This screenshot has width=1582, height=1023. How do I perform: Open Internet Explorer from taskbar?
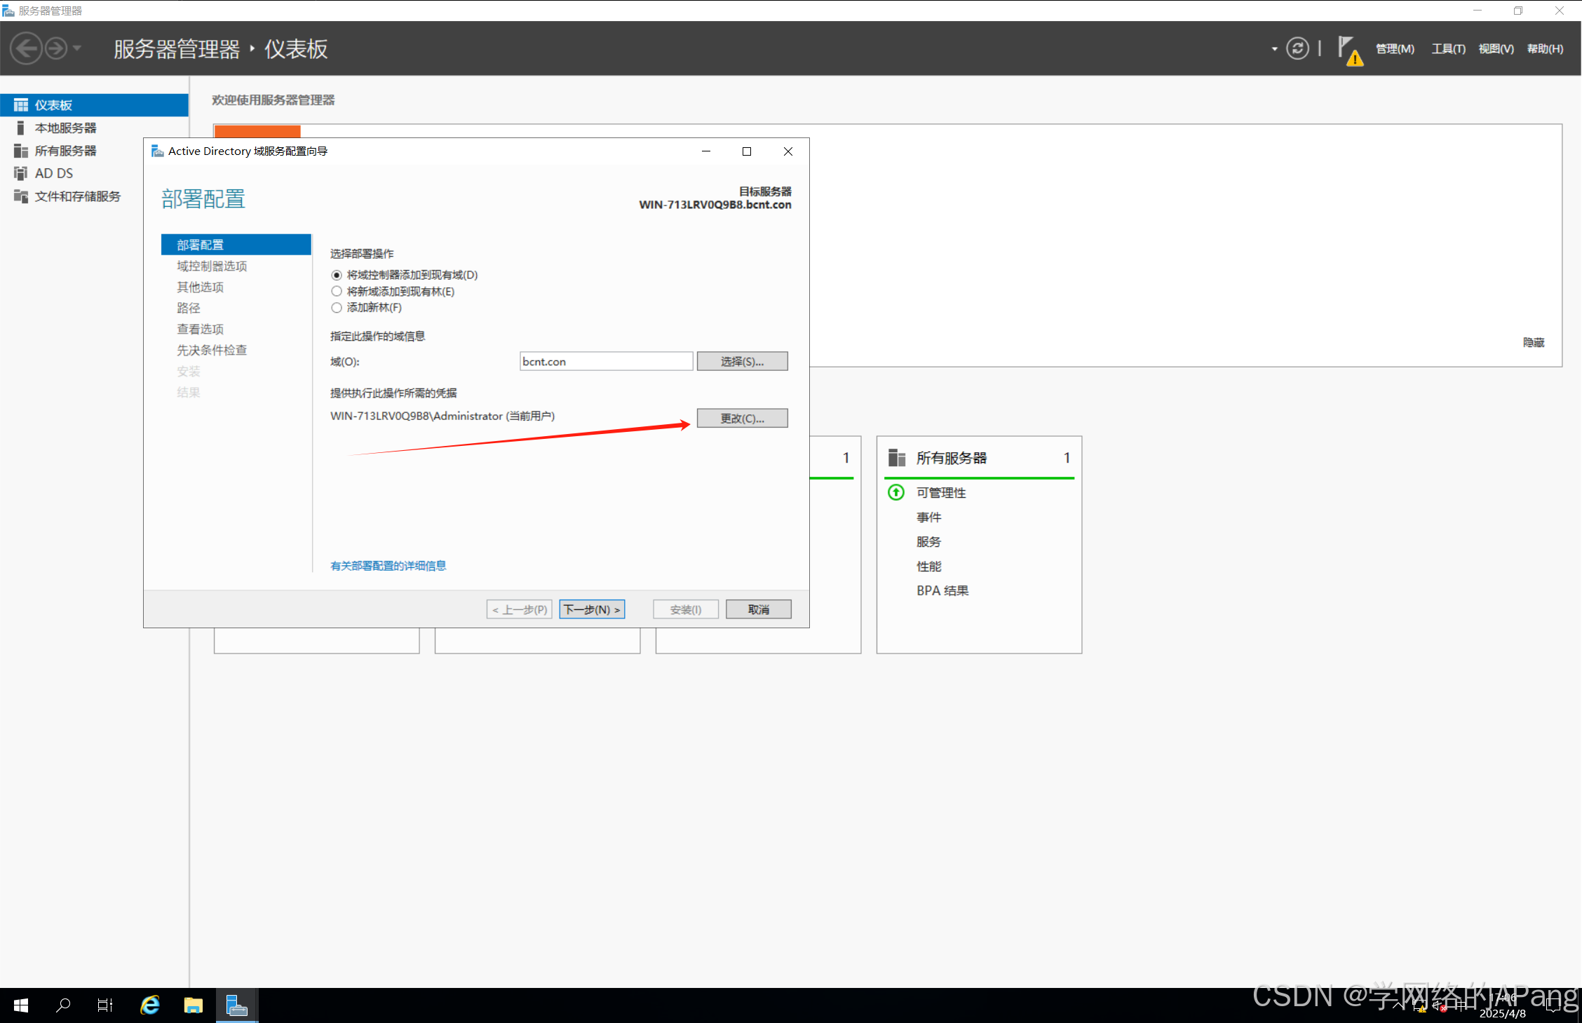click(150, 1005)
